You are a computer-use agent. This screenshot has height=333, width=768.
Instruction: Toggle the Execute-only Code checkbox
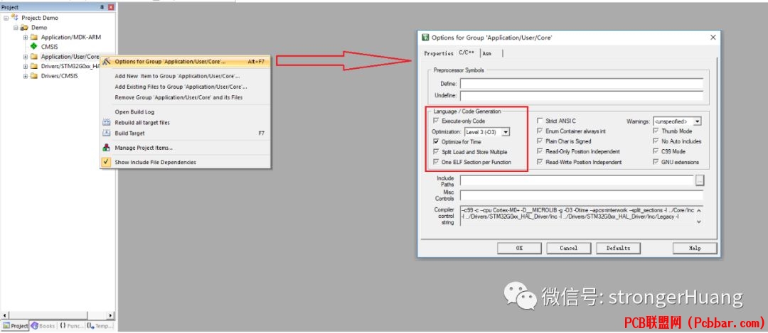(436, 120)
